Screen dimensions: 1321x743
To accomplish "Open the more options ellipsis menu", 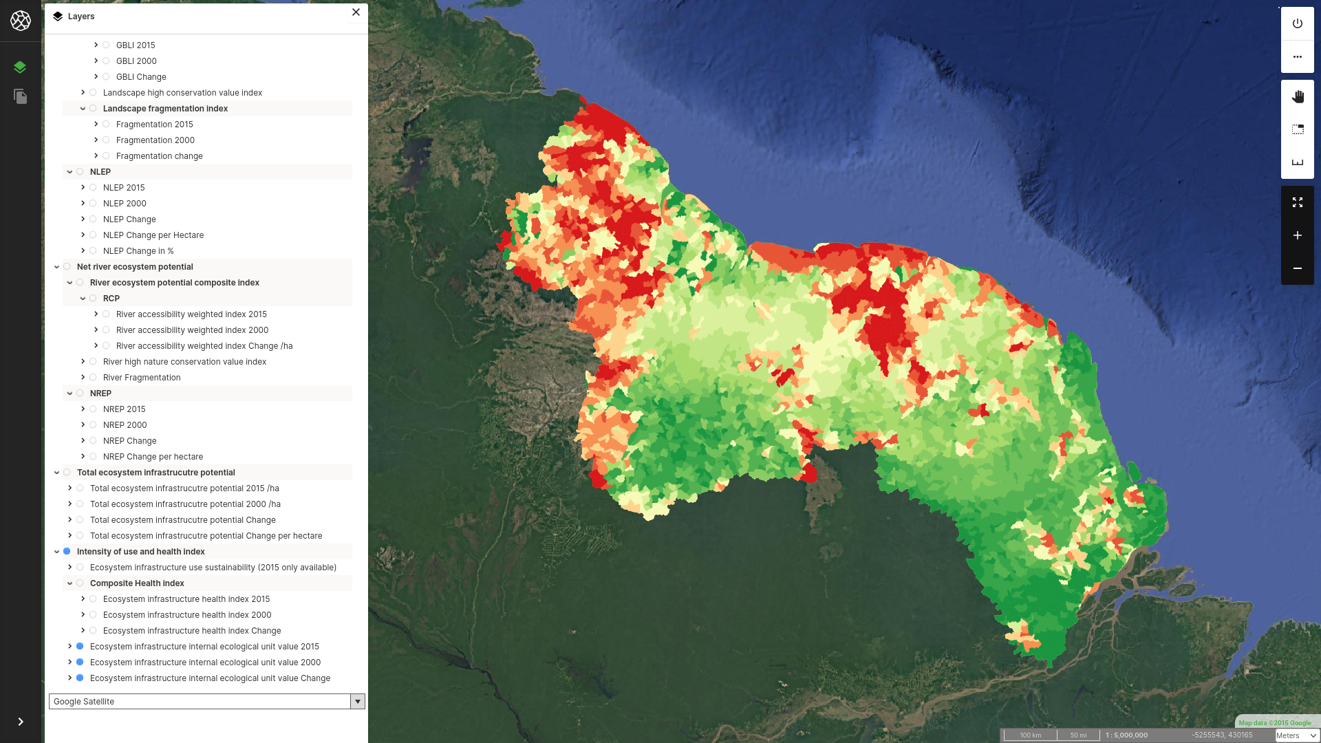I will pyautogui.click(x=1297, y=56).
